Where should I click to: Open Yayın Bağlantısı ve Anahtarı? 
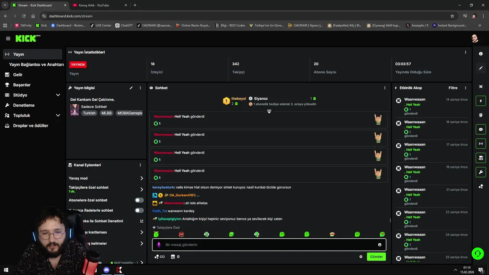tap(36, 65)
